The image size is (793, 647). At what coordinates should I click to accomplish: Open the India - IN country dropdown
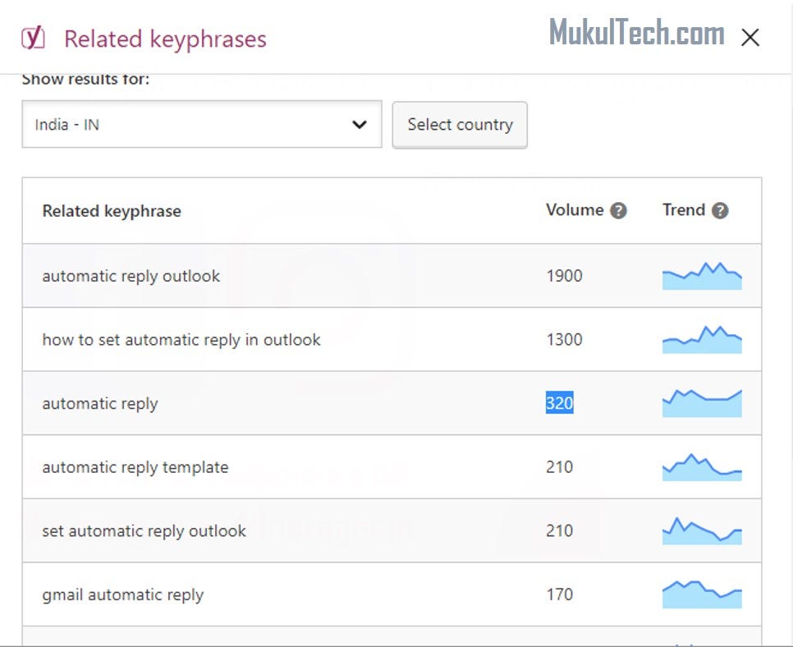click(202, 125)
